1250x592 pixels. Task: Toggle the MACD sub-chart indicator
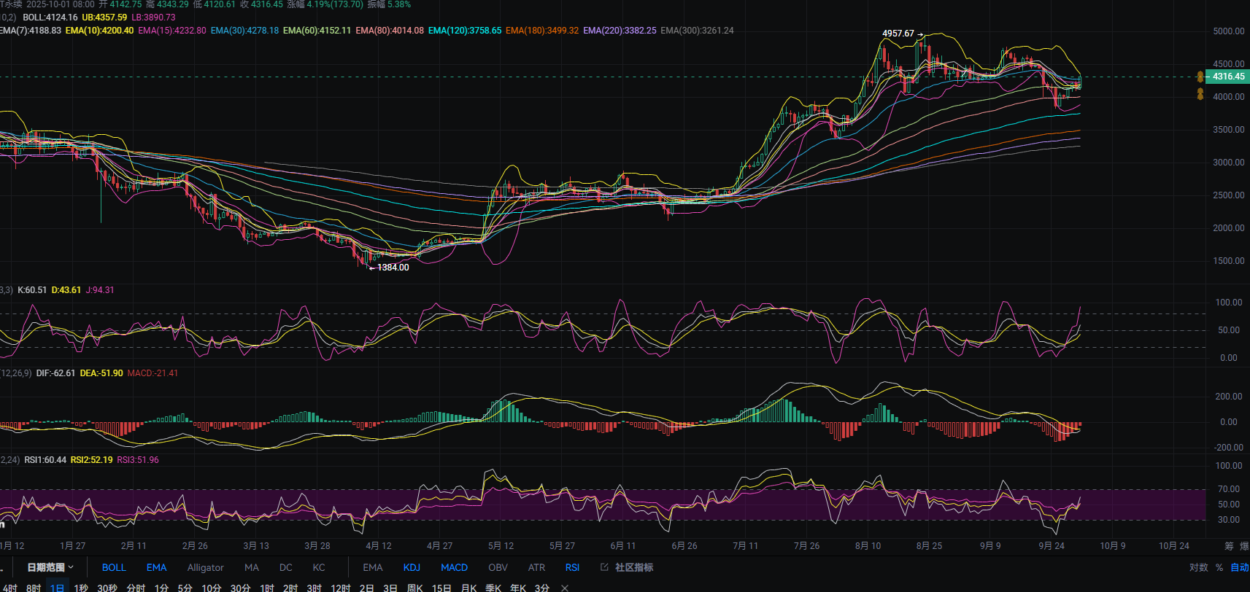tap(454, 567)
